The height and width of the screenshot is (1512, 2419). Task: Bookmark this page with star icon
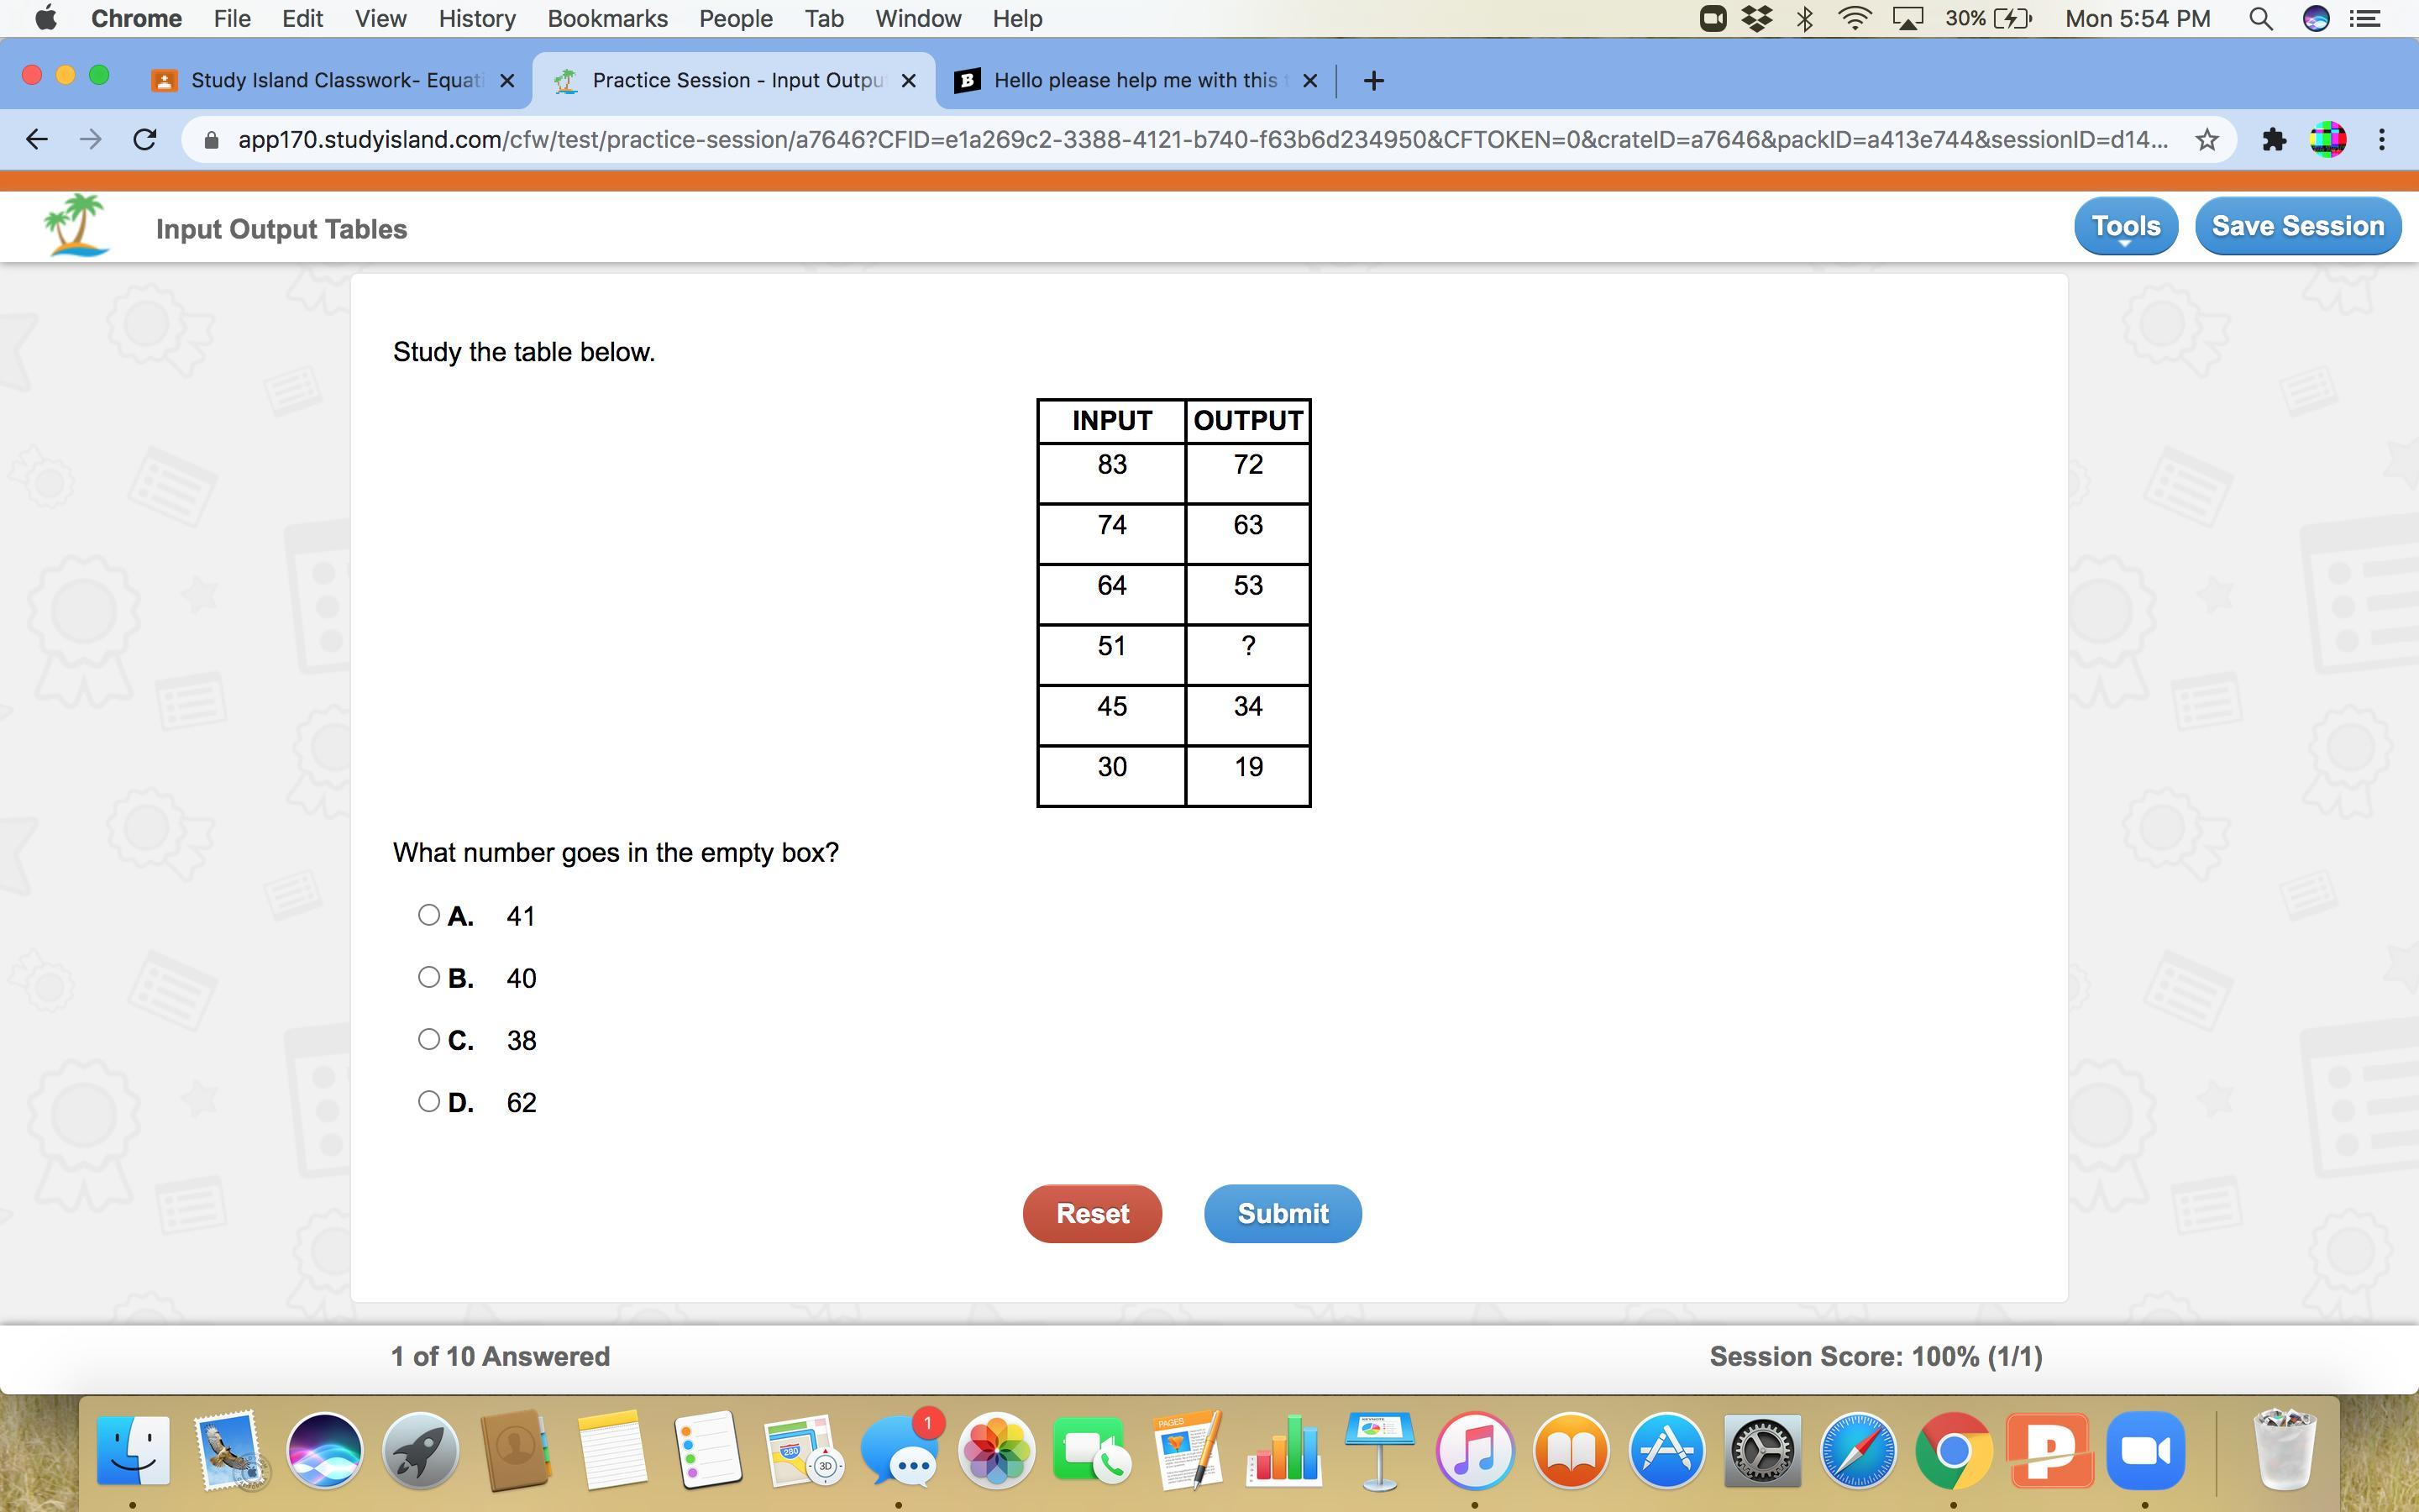pos(2207,140)
